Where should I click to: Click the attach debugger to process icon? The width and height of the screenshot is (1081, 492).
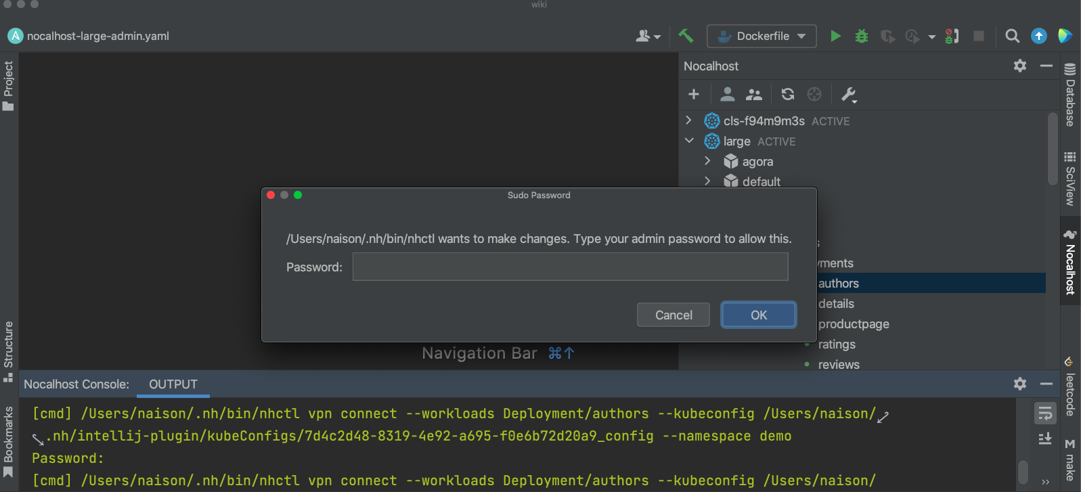[952, 36]
